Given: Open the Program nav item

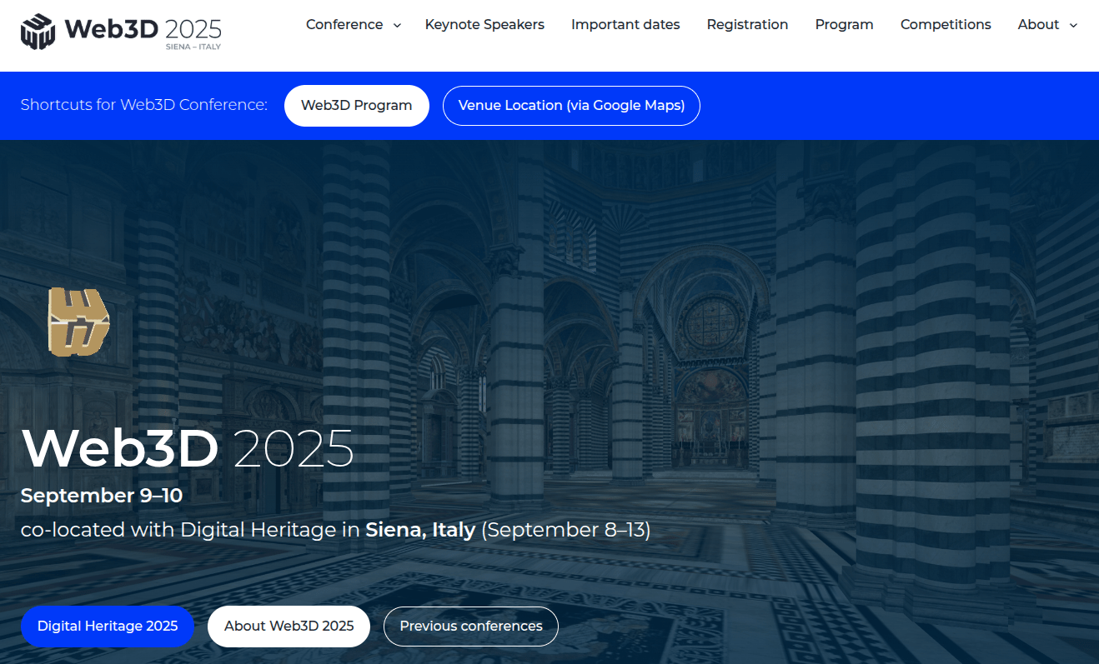Looking at the screenshot, I should click(x=844, y=25).
